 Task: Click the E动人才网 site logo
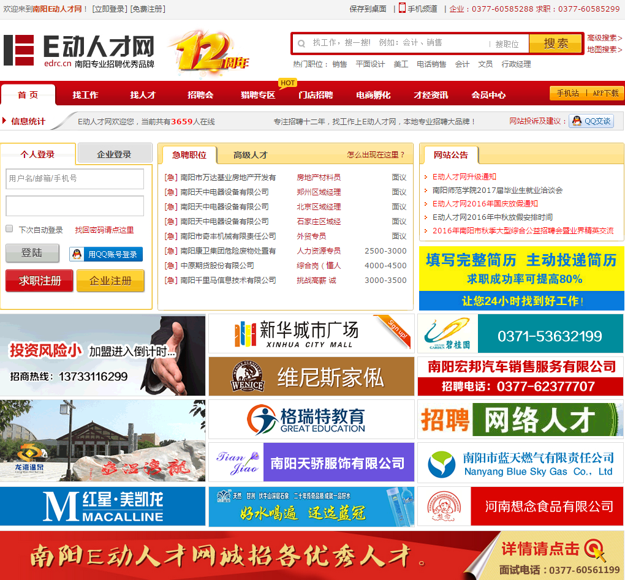click(x=79, y=51)
